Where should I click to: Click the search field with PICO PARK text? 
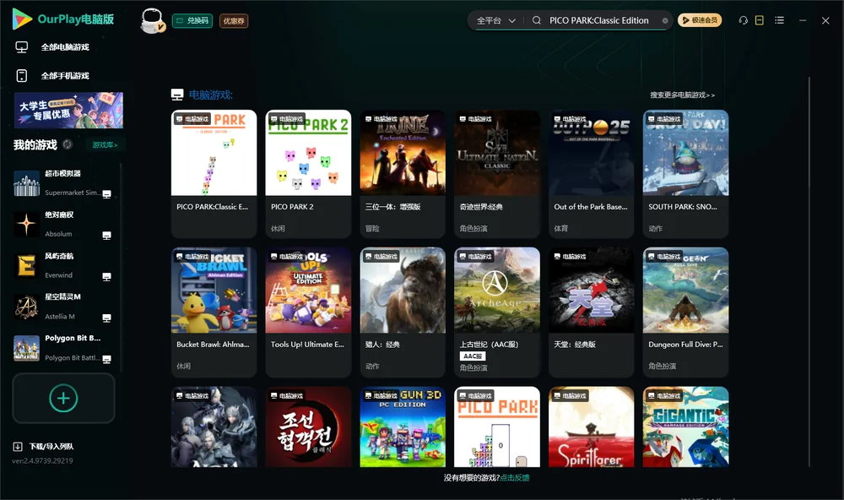[x=598, y=20]
